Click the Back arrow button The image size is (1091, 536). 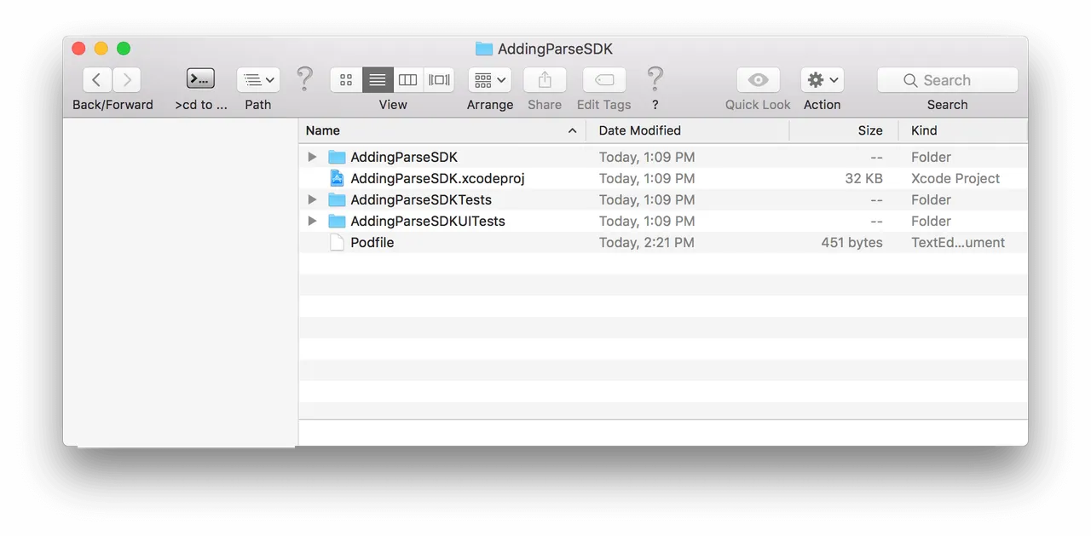(x=97, y=80)
